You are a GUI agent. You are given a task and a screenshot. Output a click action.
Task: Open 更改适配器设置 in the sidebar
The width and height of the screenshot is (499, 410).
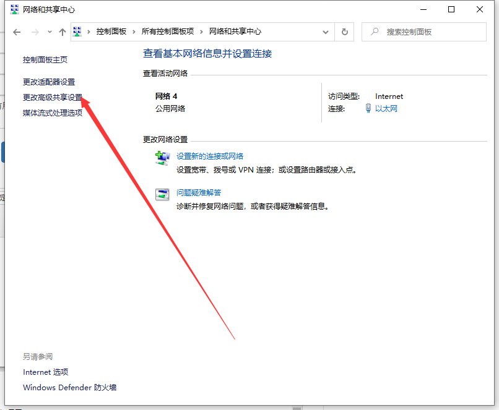point(49,82)
